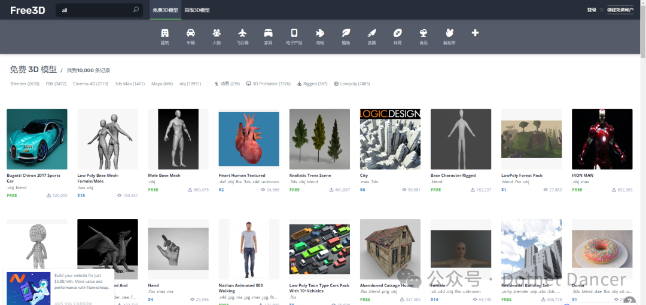The height and width of the screenshot is (305, 646).
Task: Open the 武器 (weapons) category icon
Action: pos(371,33)
